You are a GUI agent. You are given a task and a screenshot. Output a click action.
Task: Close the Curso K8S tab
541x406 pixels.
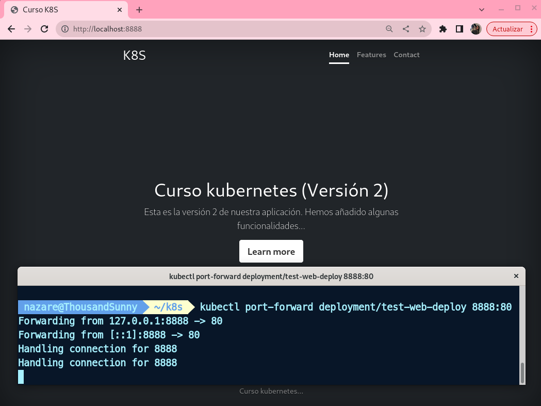point(120,10)
